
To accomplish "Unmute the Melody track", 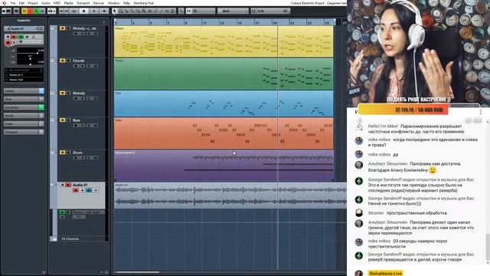I will (x=63, y=93).
